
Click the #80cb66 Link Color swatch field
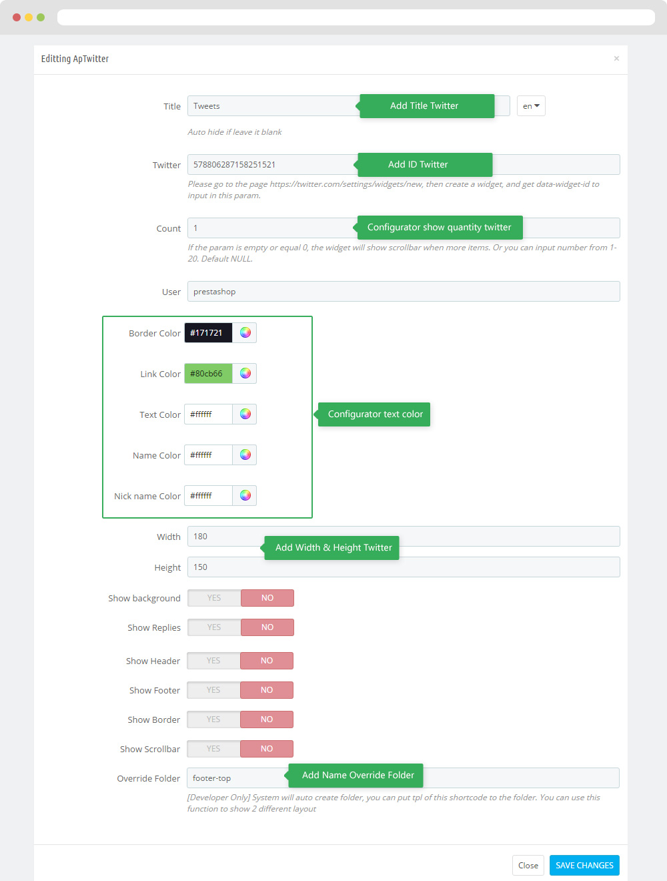pyautogui.click(x=208, y=374)
